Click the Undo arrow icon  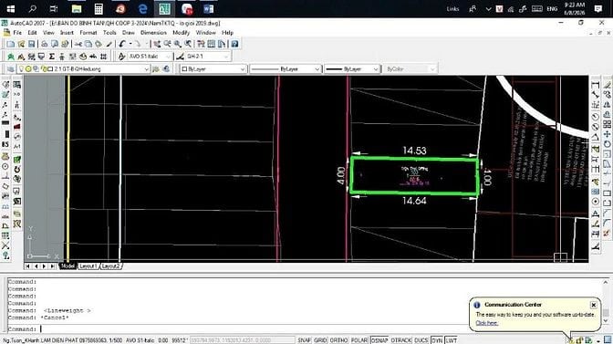coord(122,44)
